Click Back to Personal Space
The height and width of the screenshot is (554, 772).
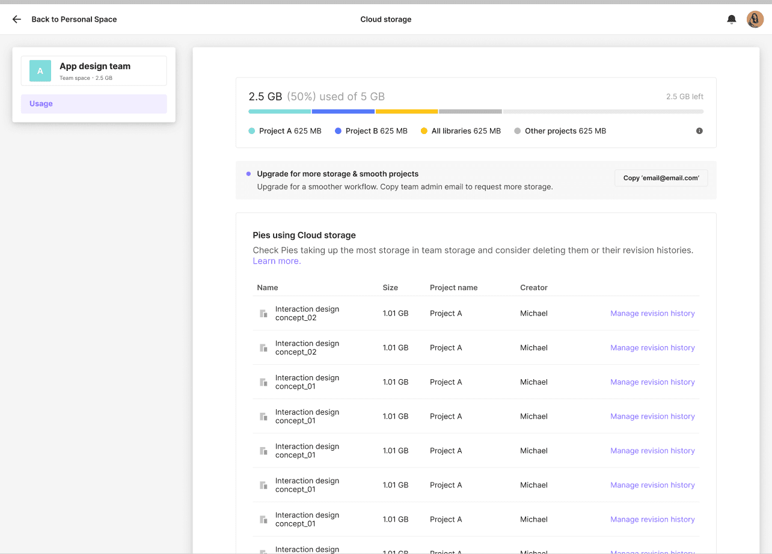[74, 19]
